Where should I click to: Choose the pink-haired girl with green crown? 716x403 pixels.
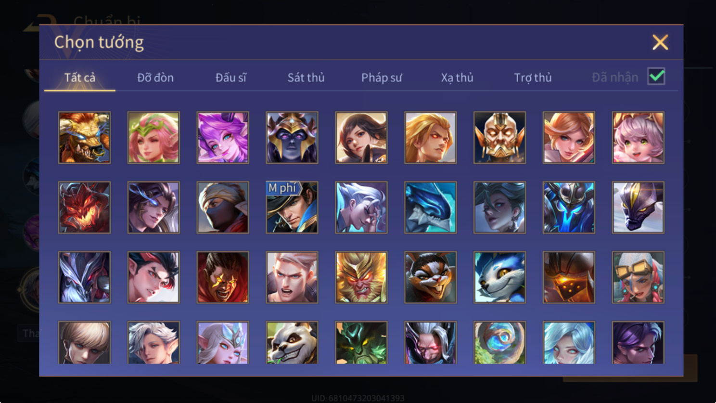pyautogui.click(x=153, y=138)
